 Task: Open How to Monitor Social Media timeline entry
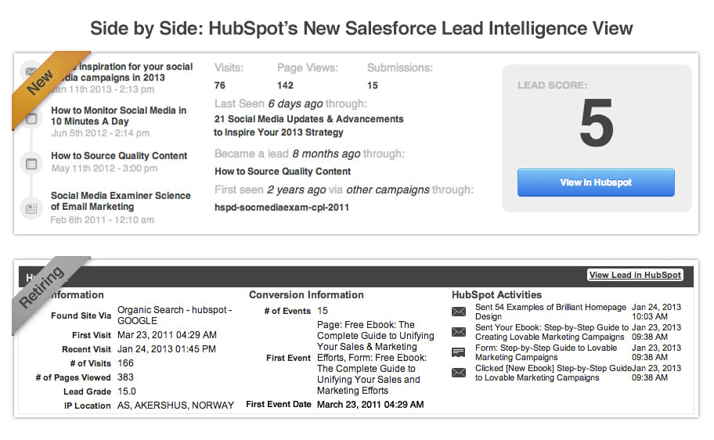pos(118,116)
